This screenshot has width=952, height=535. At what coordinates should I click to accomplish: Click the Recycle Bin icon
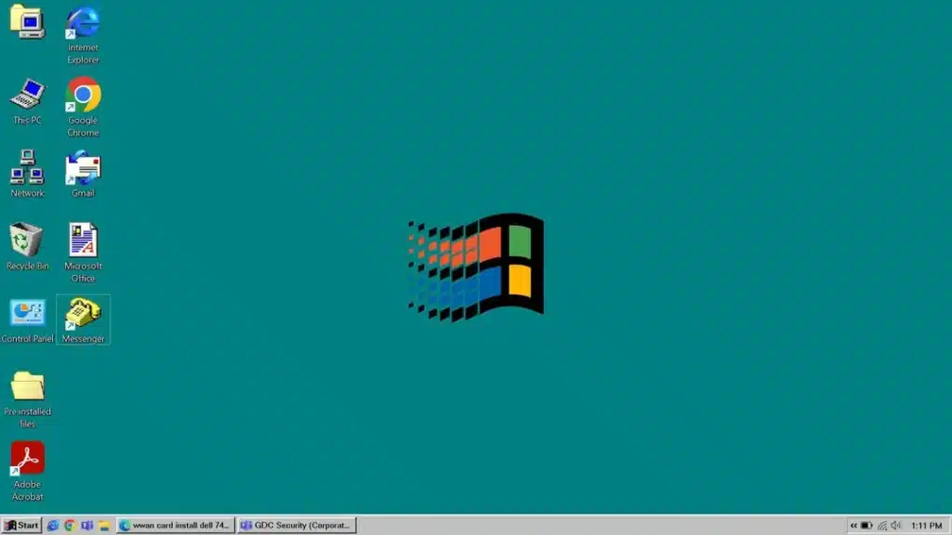[x=27, y=246]
